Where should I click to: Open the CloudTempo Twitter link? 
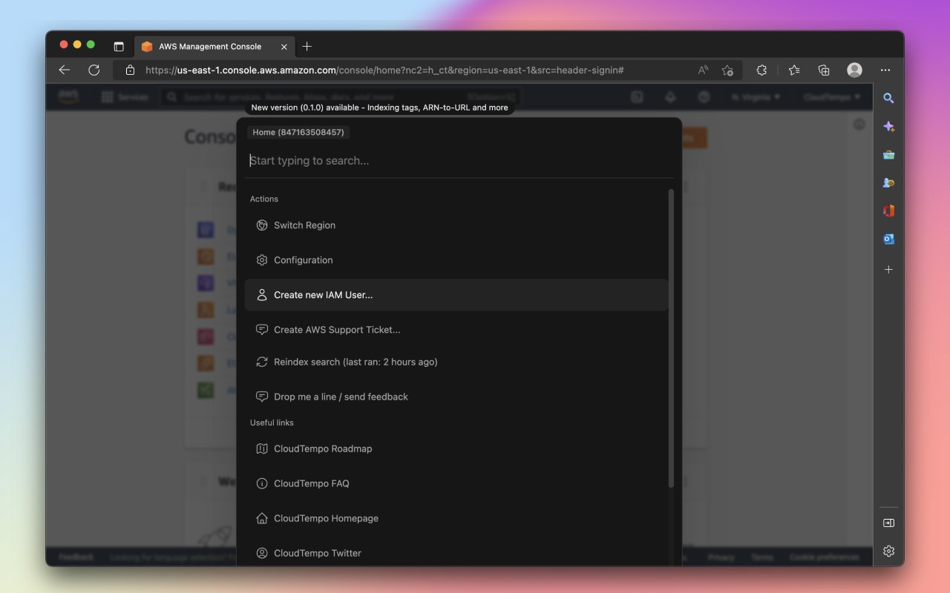click(x=456, y=553)
